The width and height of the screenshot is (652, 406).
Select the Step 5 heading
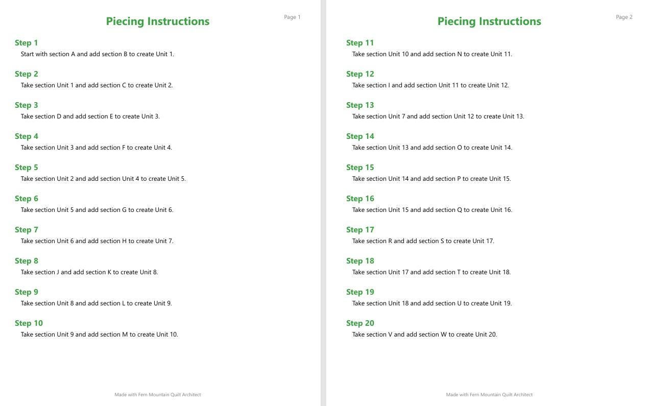[x=26, y=168]
